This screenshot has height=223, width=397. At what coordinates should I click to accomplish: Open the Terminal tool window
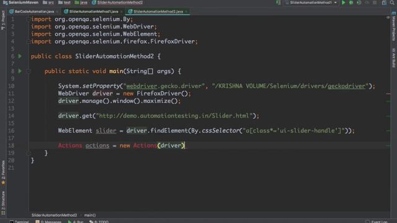[19, 222]
